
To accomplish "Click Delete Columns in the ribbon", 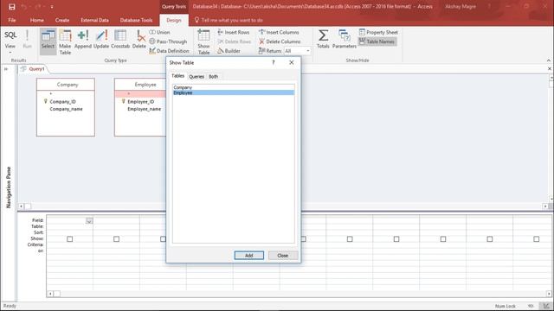I will [x=280, y=41].
